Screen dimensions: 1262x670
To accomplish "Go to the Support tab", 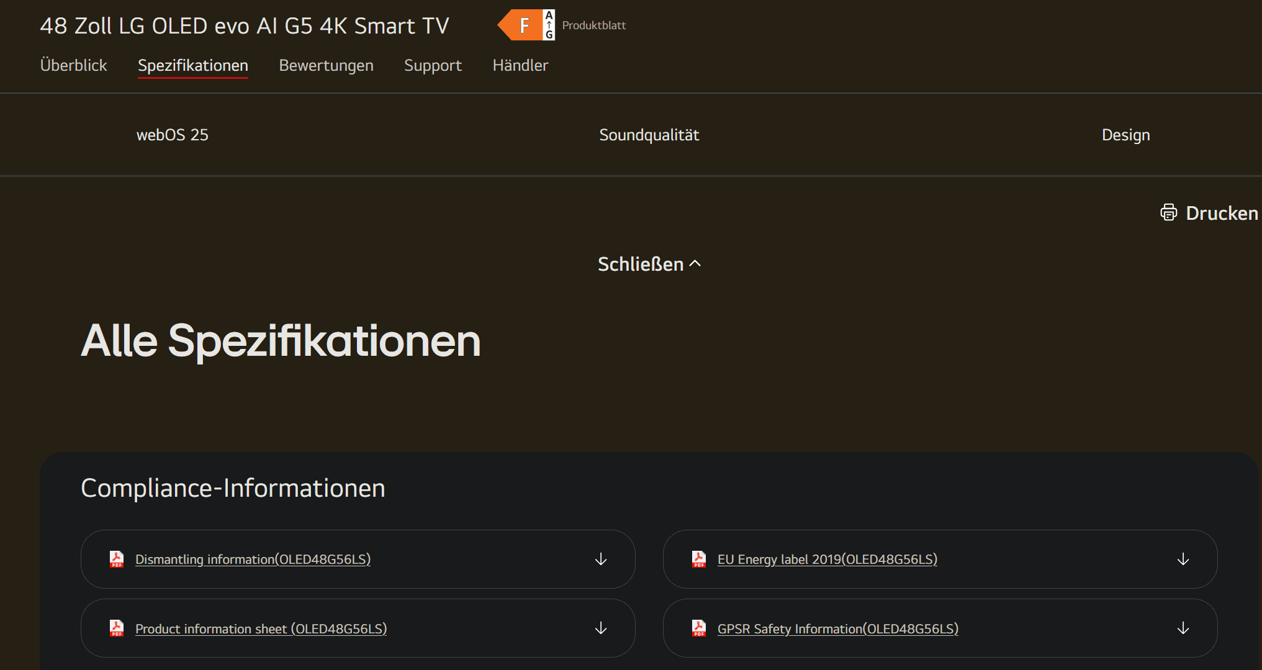I will (433, 65).
